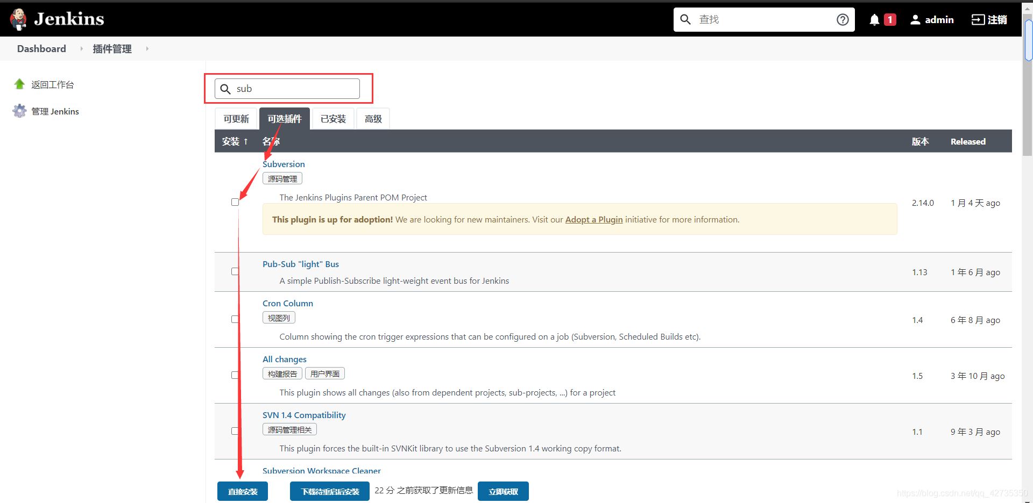The height and width of the screenshot is (503, 1033).
Task: Focus the plugin filter field containing sub
Action: 287,89
